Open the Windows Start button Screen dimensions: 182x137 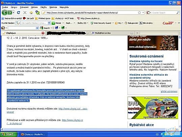(x=8, y=134)
